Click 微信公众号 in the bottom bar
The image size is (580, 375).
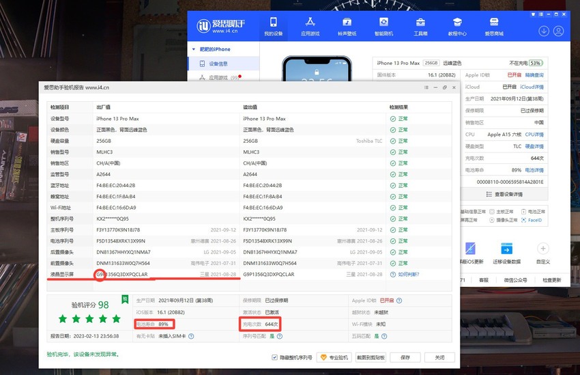515,280
